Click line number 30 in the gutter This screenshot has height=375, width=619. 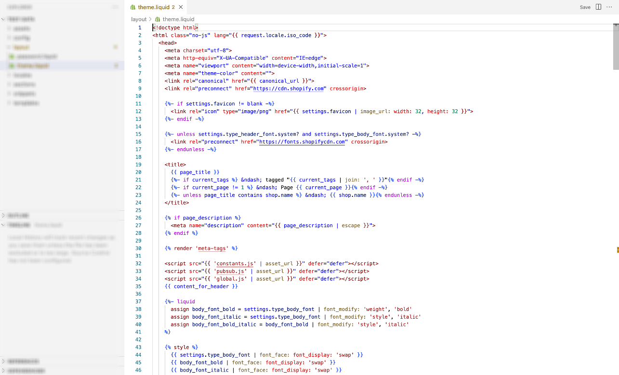click(139, 248)
